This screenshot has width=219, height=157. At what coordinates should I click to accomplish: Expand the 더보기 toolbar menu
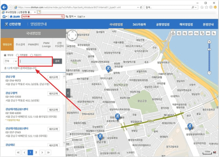coord(81,17)
